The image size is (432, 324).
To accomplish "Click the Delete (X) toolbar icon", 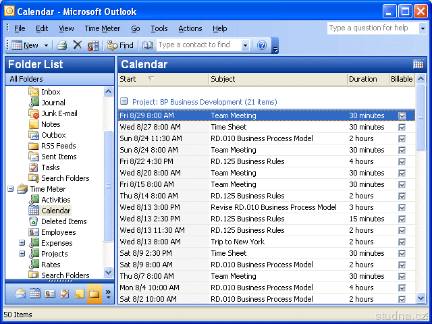I will [x=77, y=45].
